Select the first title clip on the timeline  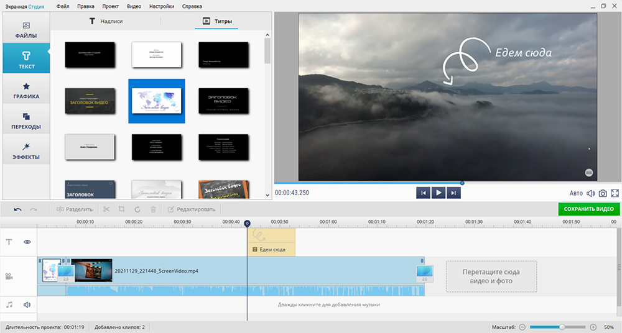52,270
